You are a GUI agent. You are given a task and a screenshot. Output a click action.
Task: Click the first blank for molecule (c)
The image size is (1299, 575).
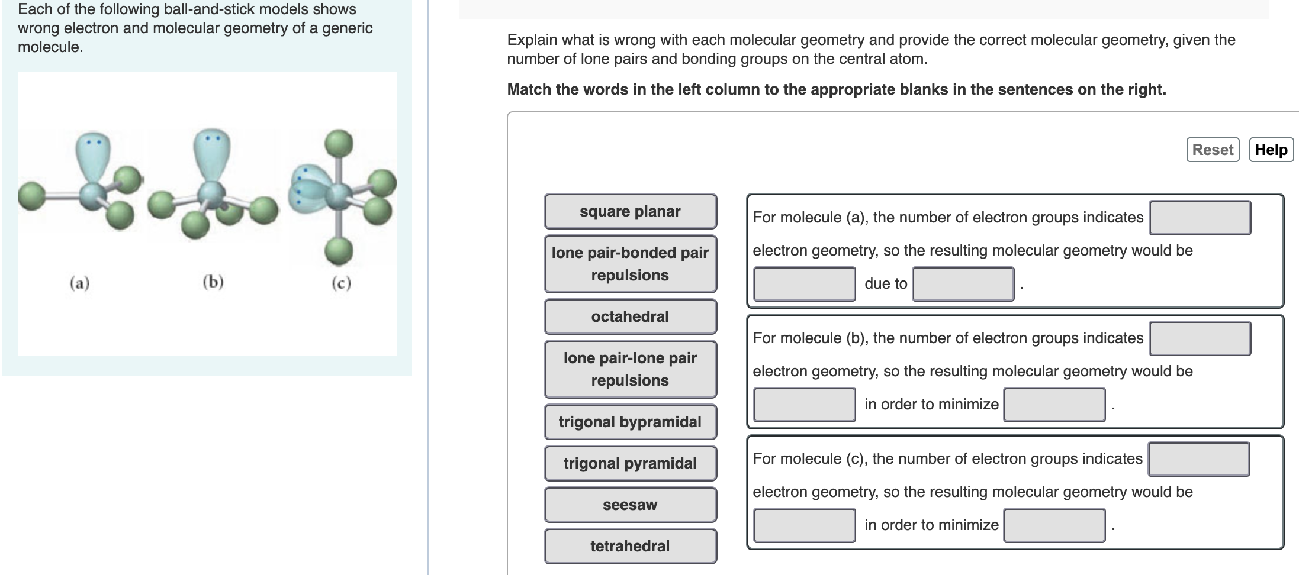[1200, 457]
